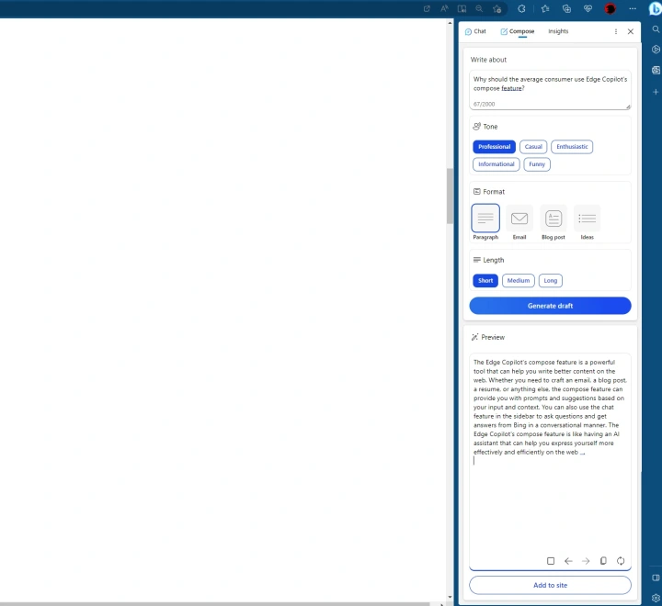Viewport: 662px width, 606px height.
Task: Open the browser Settings and more menu
Action: (x=633, y=8)
